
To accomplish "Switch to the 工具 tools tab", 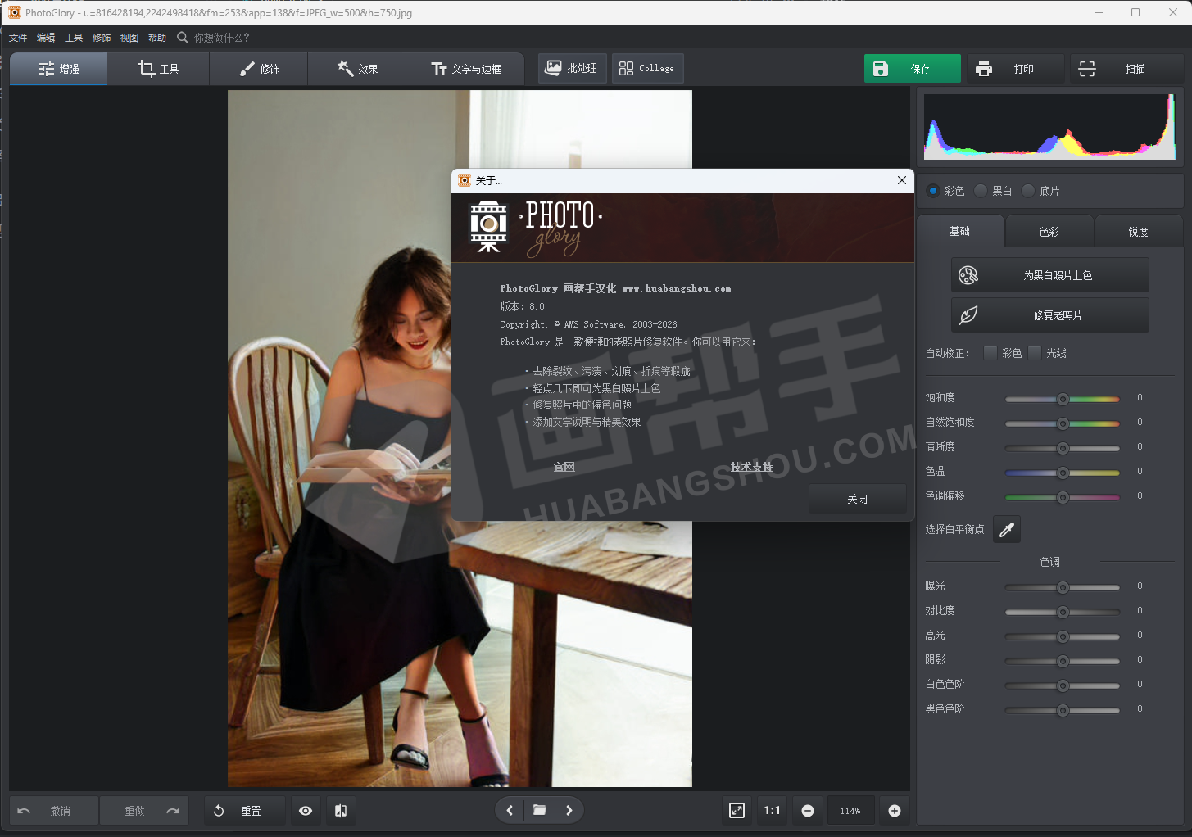I will click(158, 69).
